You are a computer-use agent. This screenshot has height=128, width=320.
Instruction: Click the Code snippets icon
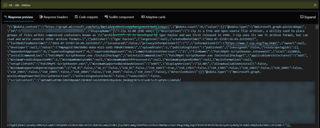[x=76, y=17]
